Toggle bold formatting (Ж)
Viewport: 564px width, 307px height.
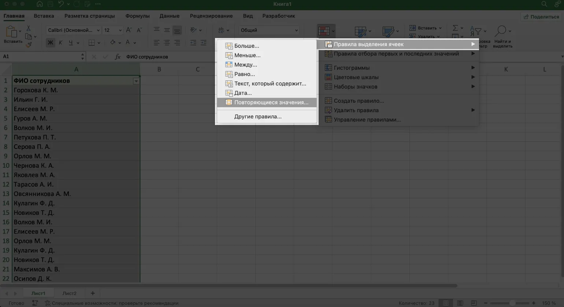point(51,43)
